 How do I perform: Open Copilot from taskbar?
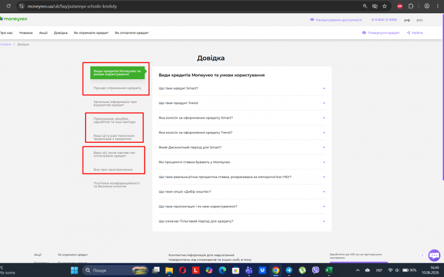click(209, 270)
